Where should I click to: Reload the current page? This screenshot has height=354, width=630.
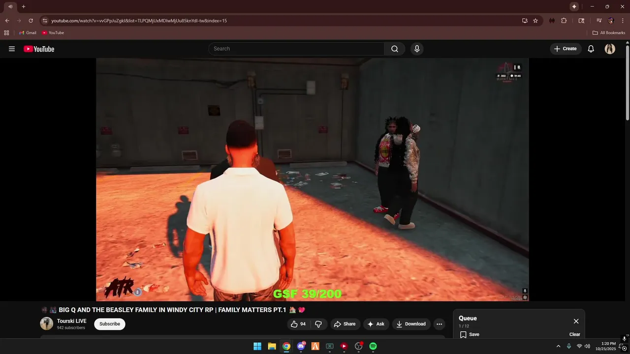31,21
